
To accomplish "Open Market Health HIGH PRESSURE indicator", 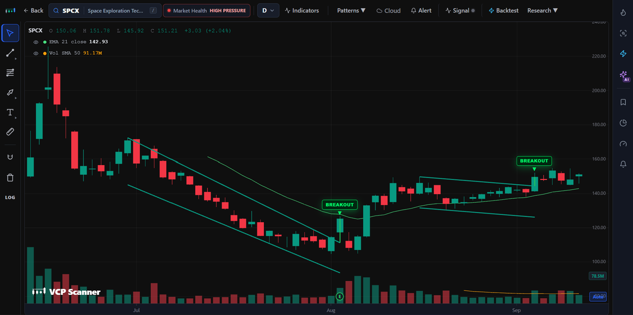I will pos(207,11).
